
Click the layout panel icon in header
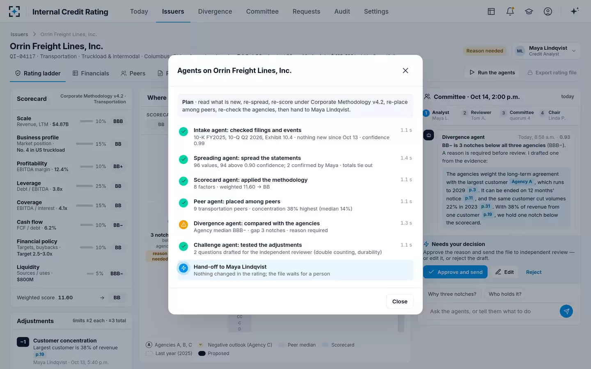point(491,11)
